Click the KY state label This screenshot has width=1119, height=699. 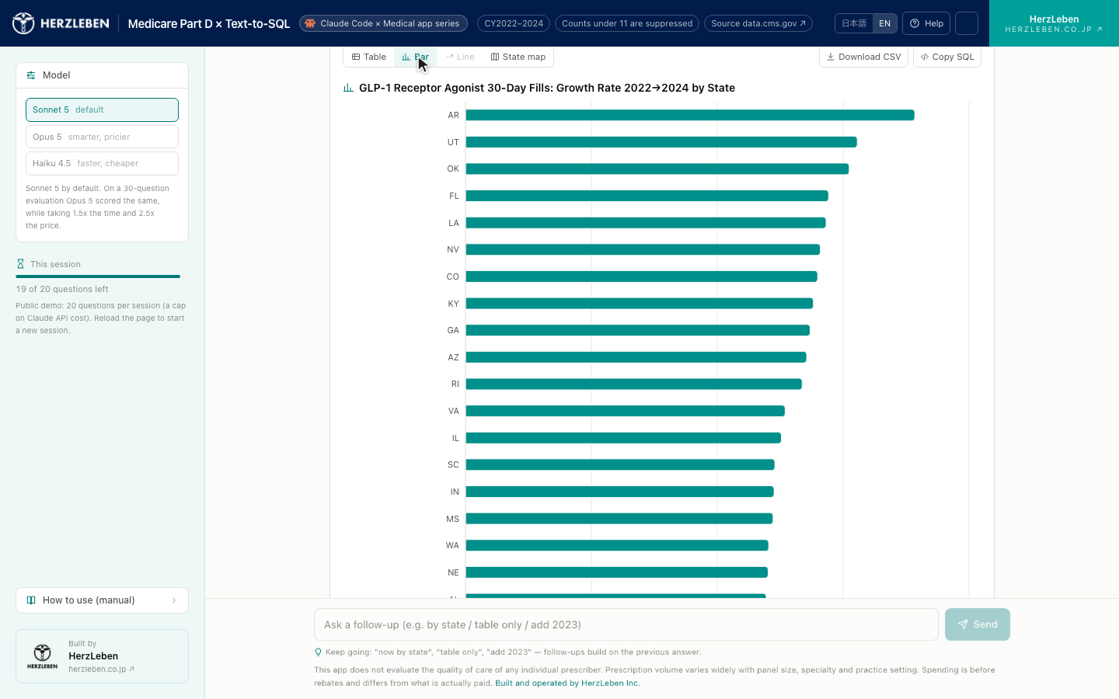coord(454,304)
